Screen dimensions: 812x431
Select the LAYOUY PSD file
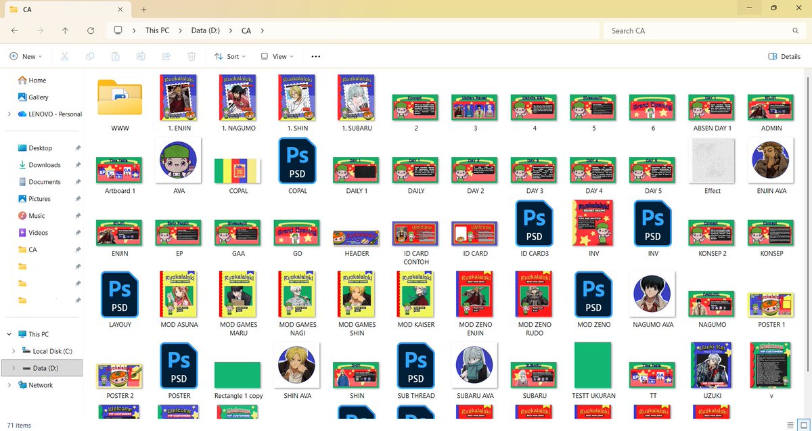(x=120, y=294)
